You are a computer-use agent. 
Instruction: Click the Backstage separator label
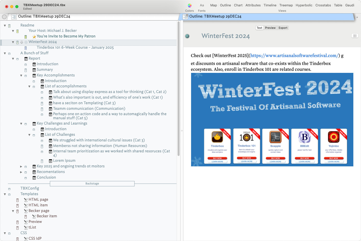click(92, 184)
